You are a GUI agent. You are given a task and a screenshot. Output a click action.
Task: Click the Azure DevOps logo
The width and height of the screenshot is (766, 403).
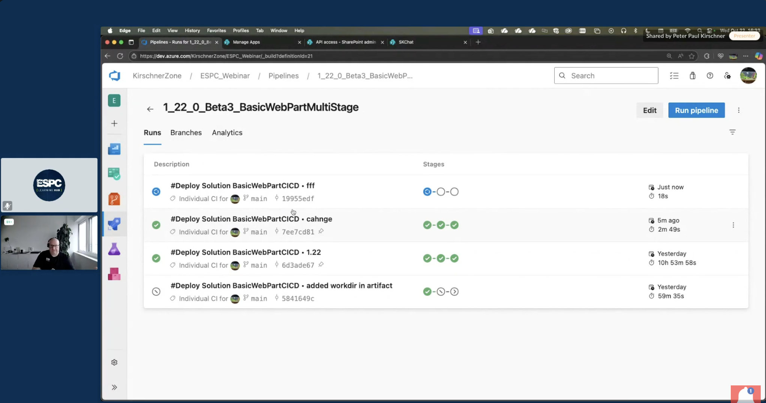pyautogui.click(x=115, y=76)
